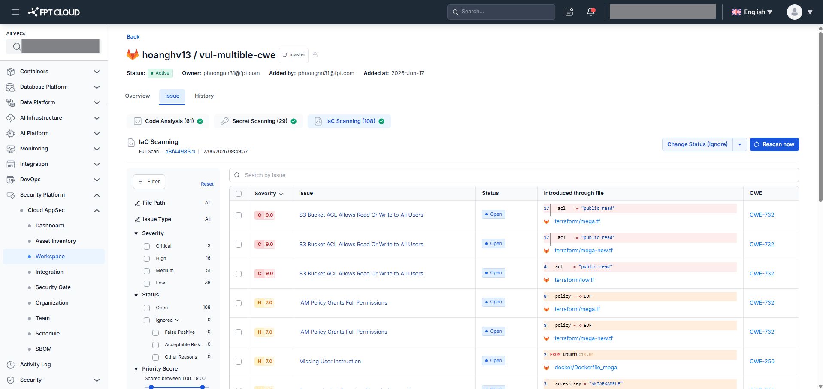
Task: Click the lock icon next to master branch
Action: pos(315,55)
